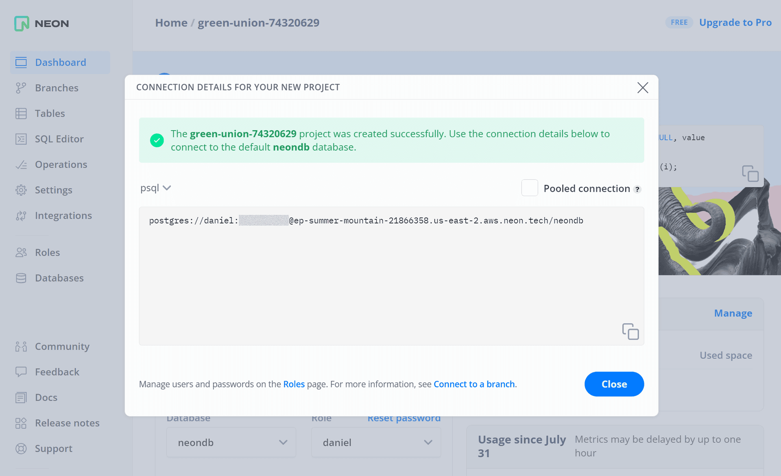This screenshot has height=476, width=781.
Task: Click inside the connection string text box
Action: pyautogui.click(x=391, y=276)
